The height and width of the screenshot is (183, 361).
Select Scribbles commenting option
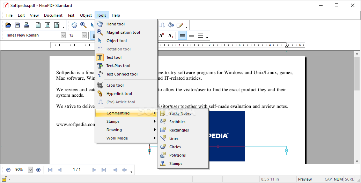point(183,122)
